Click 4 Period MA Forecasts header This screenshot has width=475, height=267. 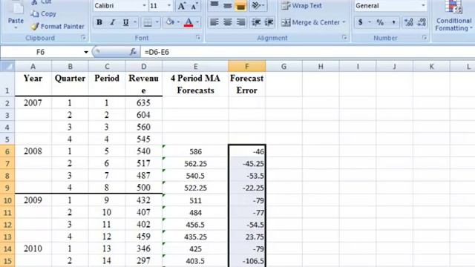pyautogui.click(x=195, y=84)
